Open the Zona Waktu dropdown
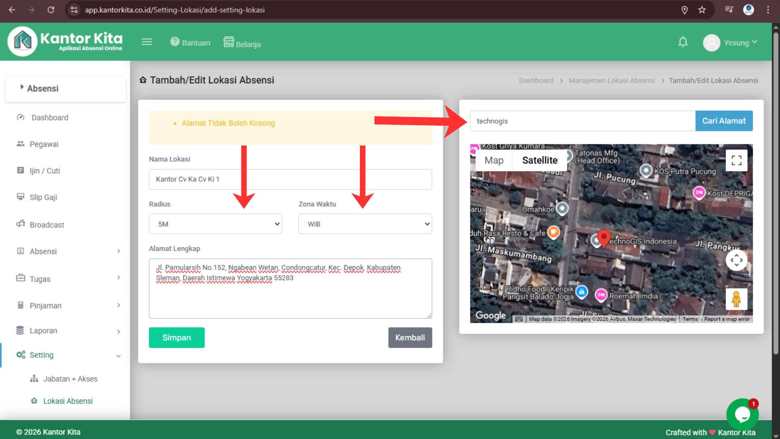The height and width of the screenshot is (439, 780). [x=365, y=224]
